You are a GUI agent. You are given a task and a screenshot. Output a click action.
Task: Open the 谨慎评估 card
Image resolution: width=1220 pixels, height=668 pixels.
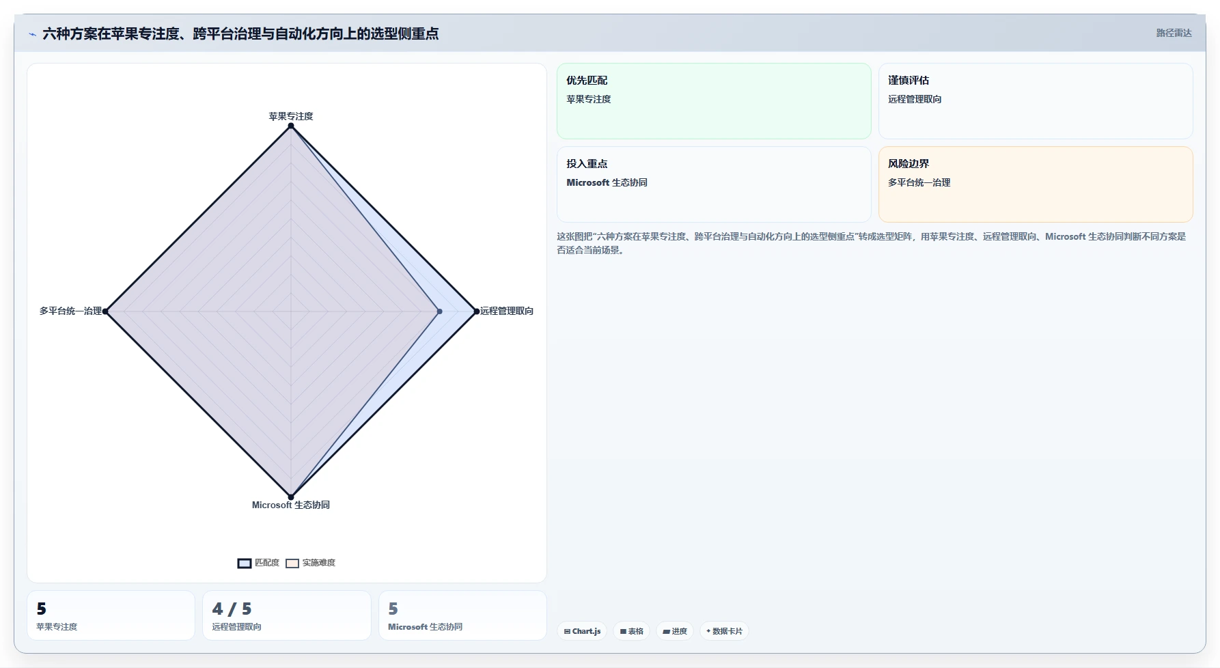click(x=1036, y=101)
